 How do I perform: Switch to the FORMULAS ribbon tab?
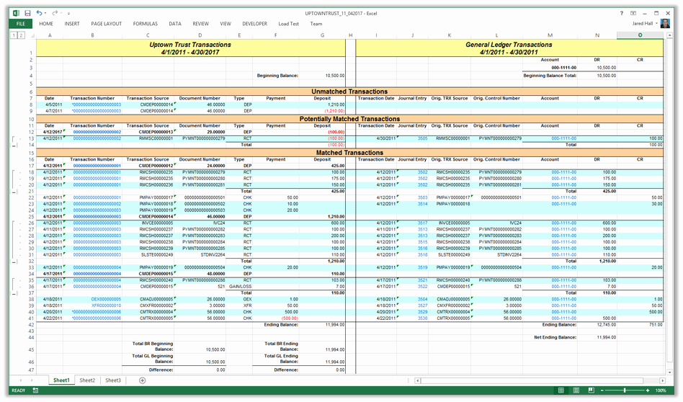tap(145, 24)
